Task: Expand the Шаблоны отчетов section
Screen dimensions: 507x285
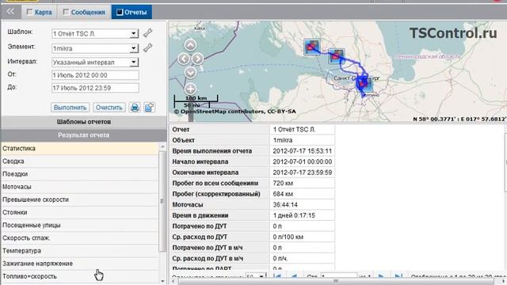Action: pos(84,122)
